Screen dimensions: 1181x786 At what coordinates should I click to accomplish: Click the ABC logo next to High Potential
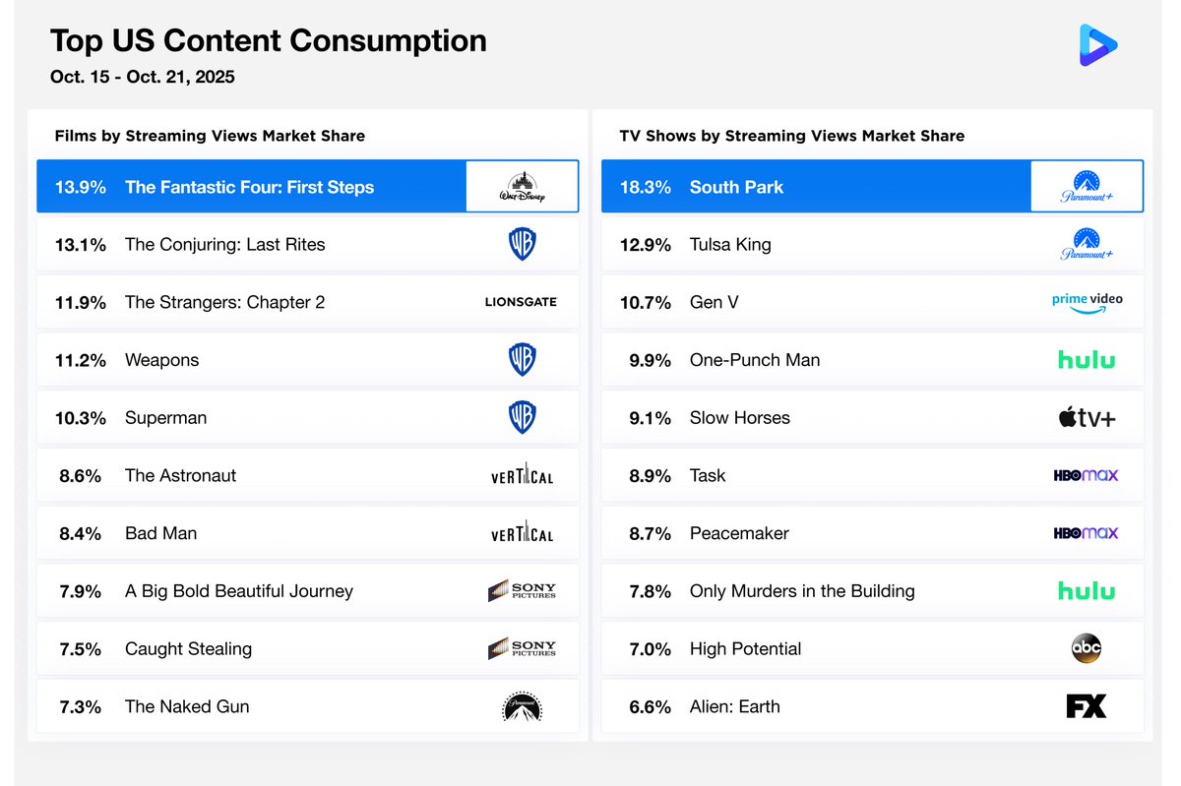[x=1087, y=648]
